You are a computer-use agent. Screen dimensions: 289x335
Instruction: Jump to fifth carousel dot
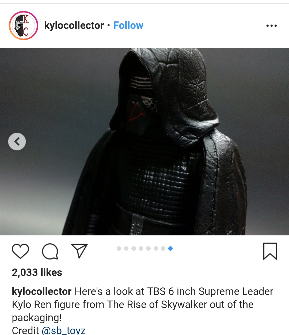[x=148, y=248]
